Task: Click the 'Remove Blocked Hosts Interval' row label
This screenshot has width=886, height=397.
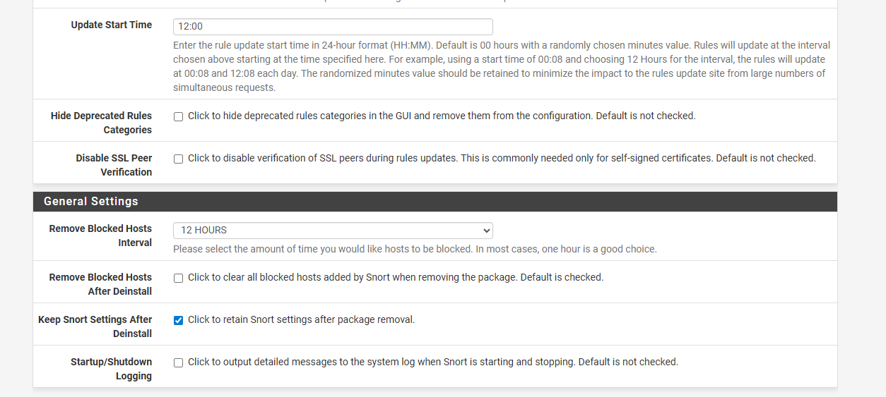Action: click(100, 236)
